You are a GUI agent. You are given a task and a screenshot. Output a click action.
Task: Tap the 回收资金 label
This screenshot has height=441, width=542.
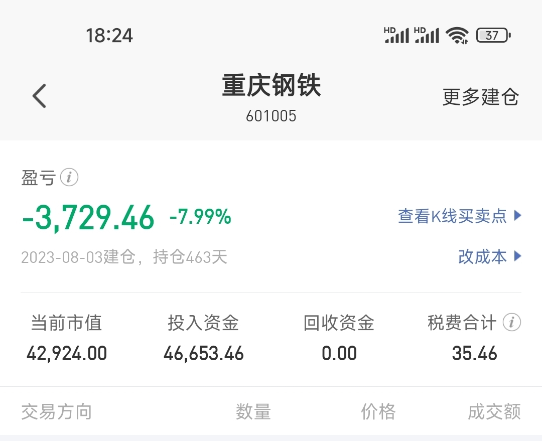[339, 323]
